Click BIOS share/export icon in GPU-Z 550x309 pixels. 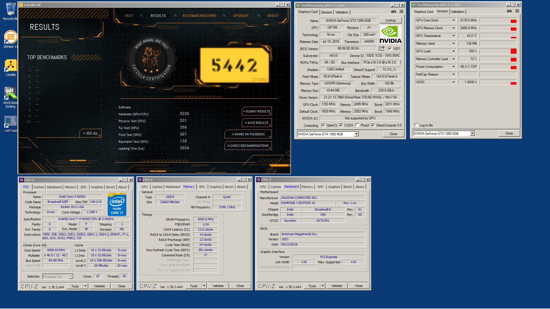382,48
